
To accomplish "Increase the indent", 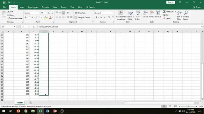I will [x=71, y=17].
